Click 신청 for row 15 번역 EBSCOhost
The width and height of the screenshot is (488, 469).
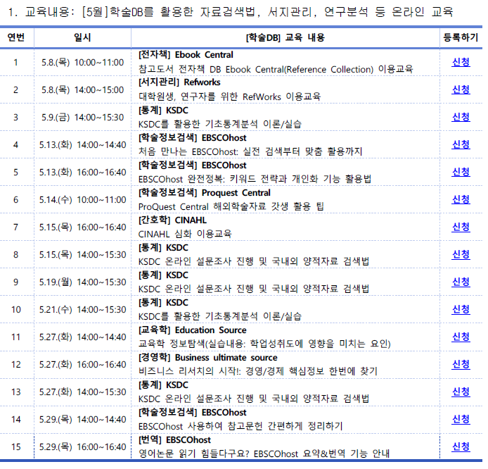point(461,446)
